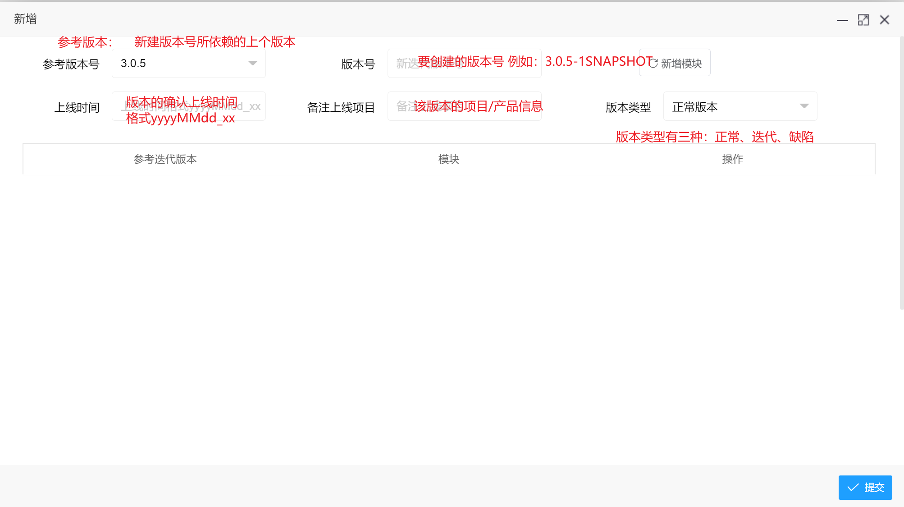Click the 操作 column header
The height and width of the screenshot is (507, 904).
732,159
